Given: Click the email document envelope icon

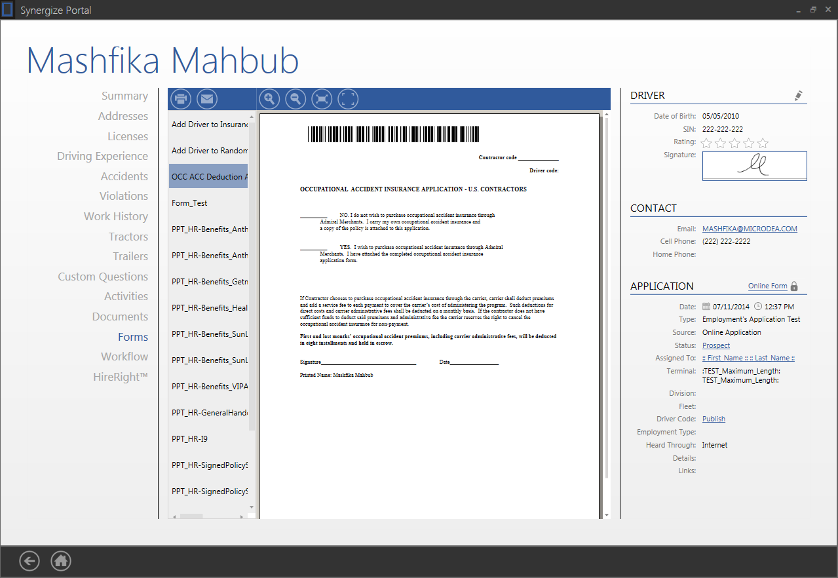Looking at the screenshot, I should point(206,99).
